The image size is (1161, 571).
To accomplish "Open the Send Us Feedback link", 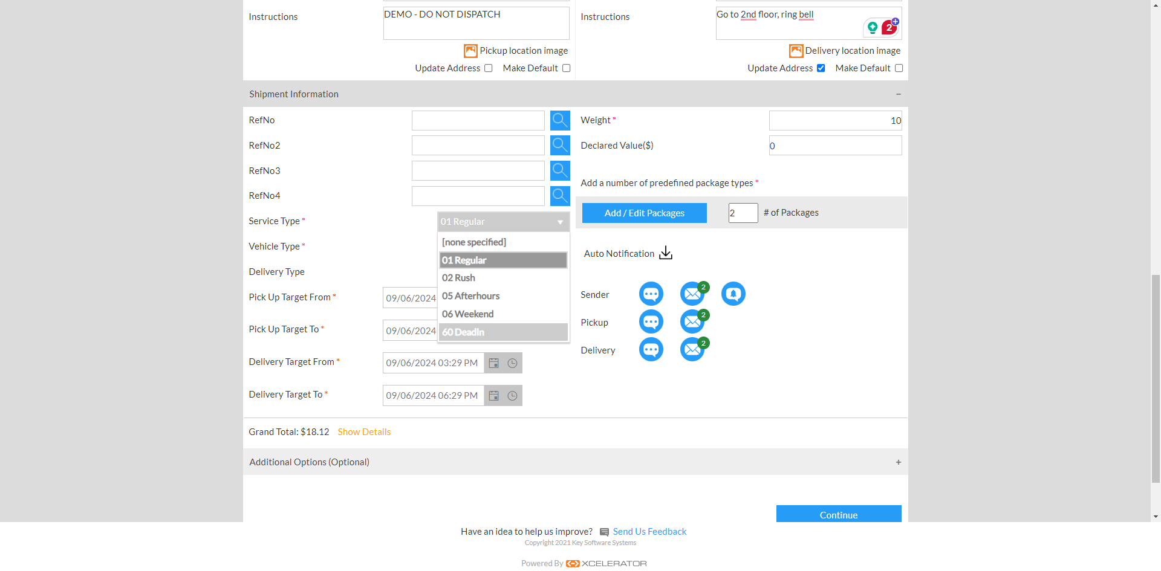I will [x=649, y=532].
